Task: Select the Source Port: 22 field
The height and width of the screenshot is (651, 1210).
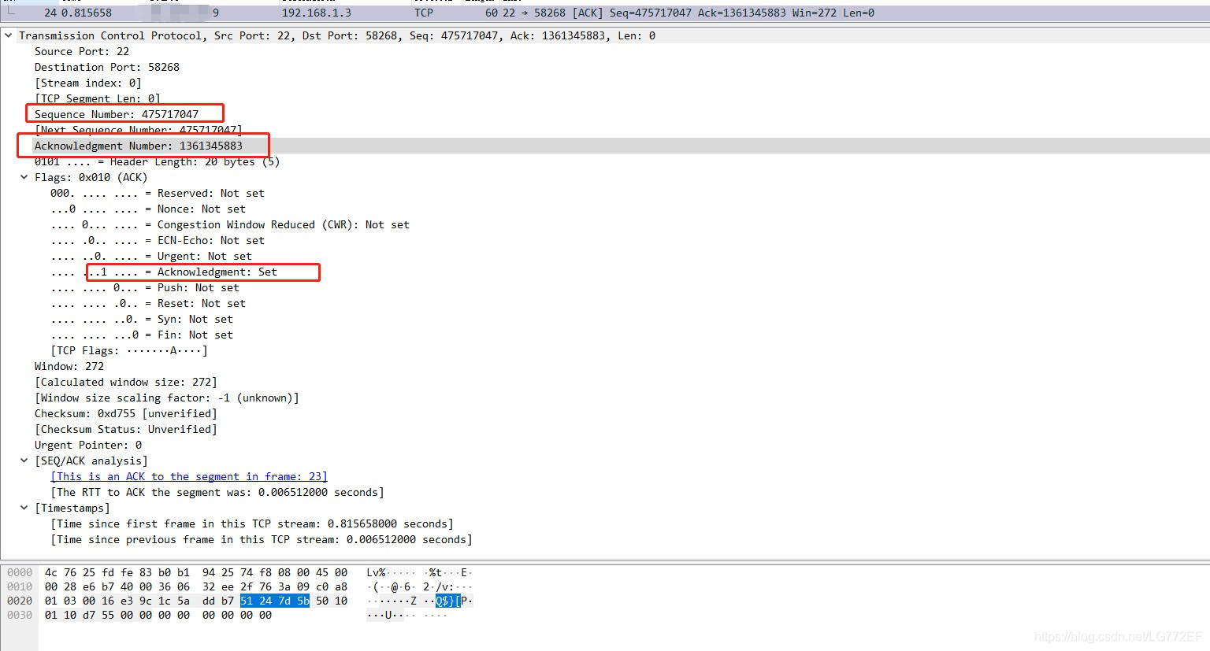Action: 82,51
